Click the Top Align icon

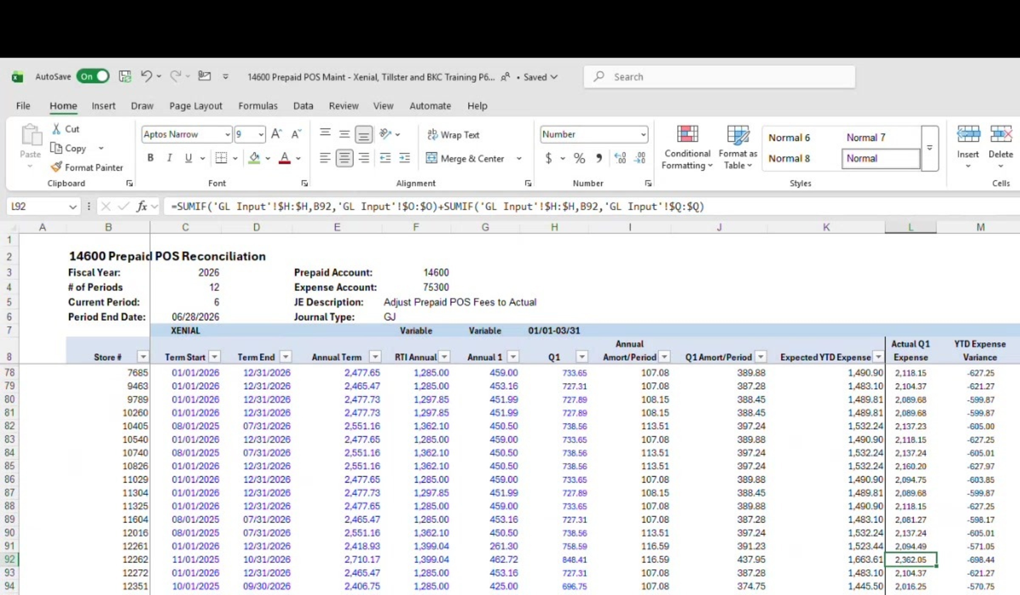click(325, 133)
